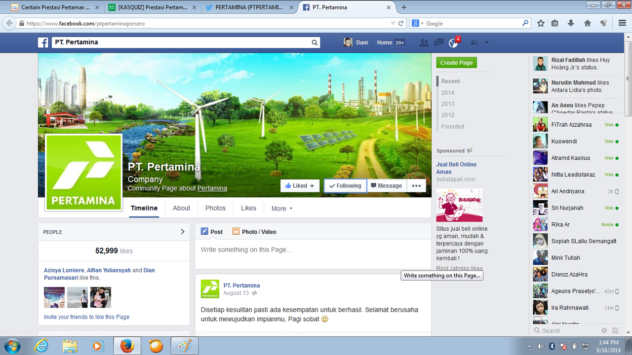This screenshot has height=355, width=632.
Task: Click the Facebook search magnifier icon
Action: (x=315, y=43)
